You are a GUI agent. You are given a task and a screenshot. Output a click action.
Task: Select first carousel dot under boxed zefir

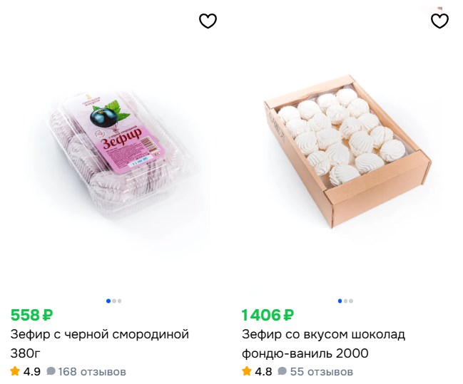(x=340, y=301)
